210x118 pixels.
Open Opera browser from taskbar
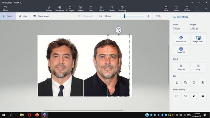click(x=30, y=115)
